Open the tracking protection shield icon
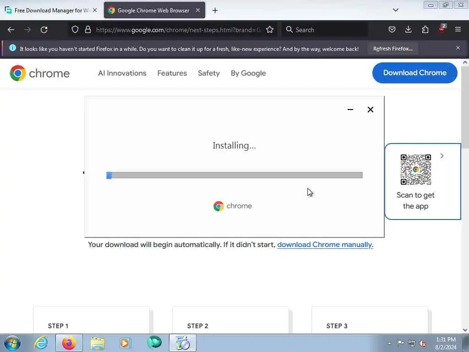The image size is (469, 352). pyautogui.click(x=75, y=29)
